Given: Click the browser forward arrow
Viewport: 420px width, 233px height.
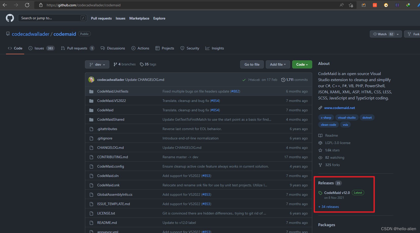Looking at the screenshot, I should pyautogui.click(x=16, y=5).
